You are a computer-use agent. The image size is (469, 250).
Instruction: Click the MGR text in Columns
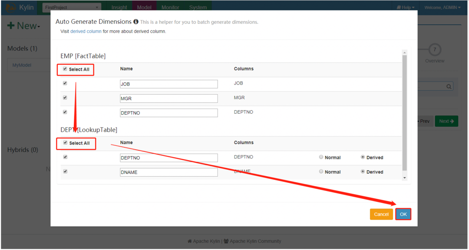(x=239, y=98)
